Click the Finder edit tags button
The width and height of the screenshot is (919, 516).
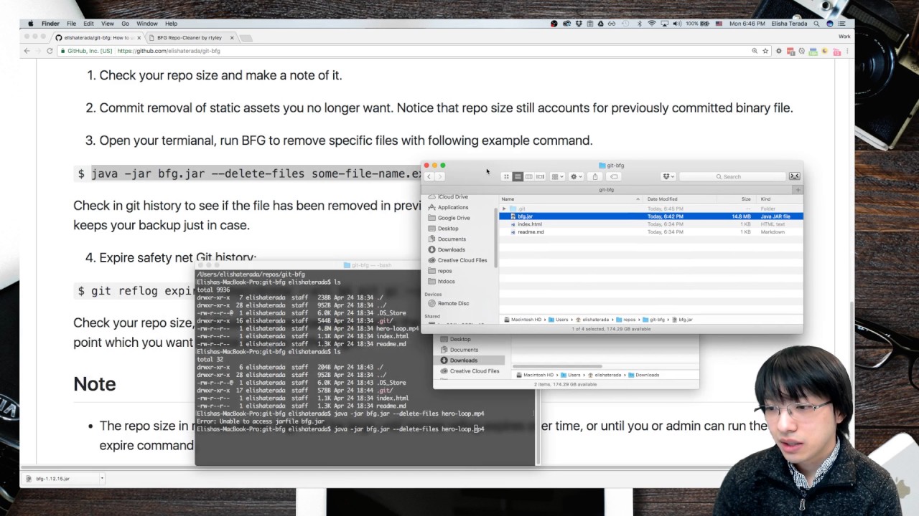click(x=614, y=176)
